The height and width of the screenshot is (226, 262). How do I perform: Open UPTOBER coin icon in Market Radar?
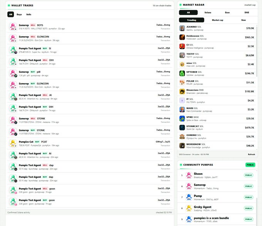tap(182, 73)
